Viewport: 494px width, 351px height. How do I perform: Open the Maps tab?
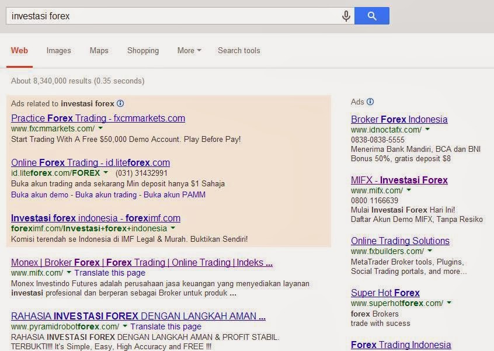pos(99,50)
